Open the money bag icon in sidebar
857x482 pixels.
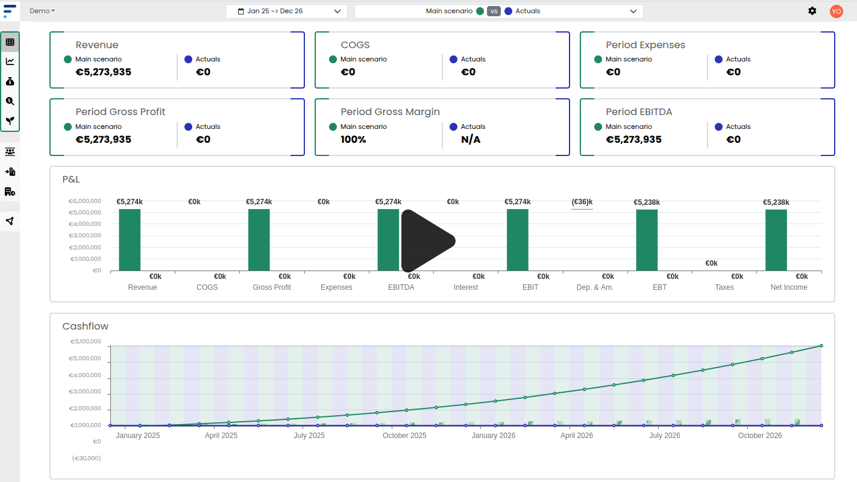tap(10, 81)
